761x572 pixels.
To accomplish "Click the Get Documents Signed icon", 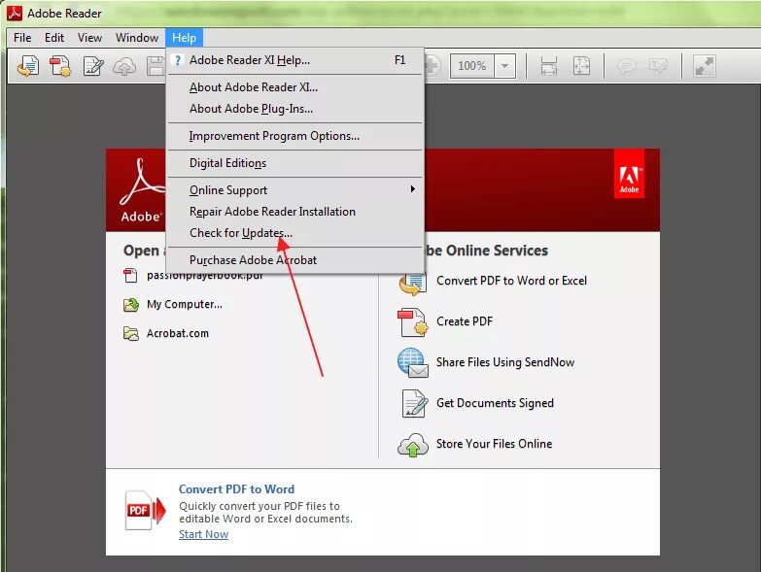I will pyautogui.click(x=414, y=403).
